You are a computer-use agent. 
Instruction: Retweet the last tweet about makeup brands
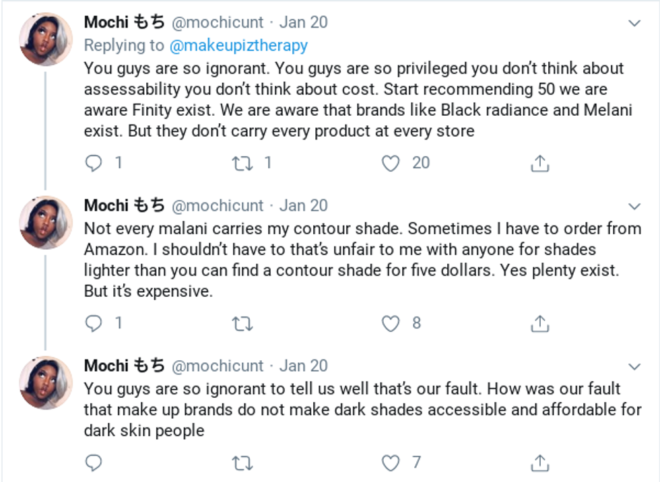click(242, 463)
